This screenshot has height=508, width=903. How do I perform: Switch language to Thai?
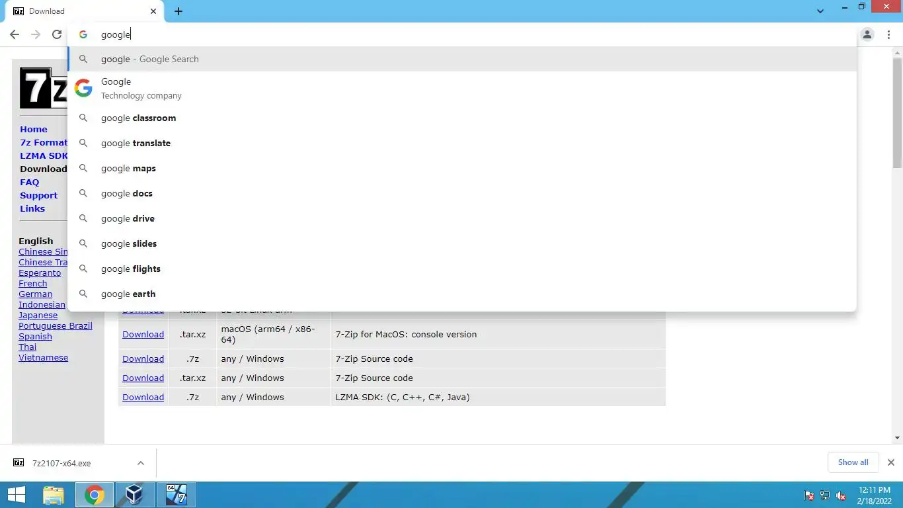point(28,347)
